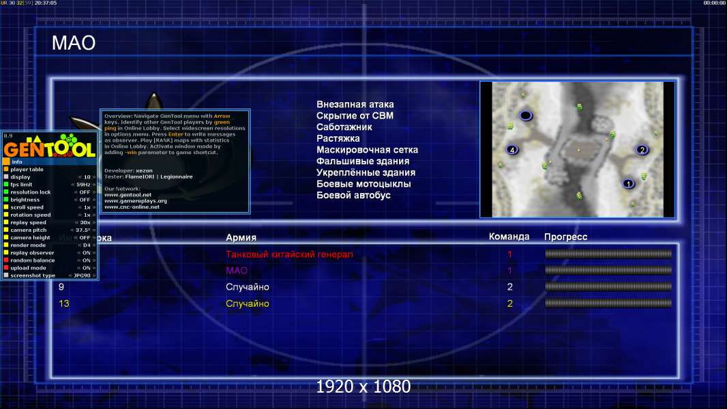Click progress bar in purple МАО row

(608, 270)
